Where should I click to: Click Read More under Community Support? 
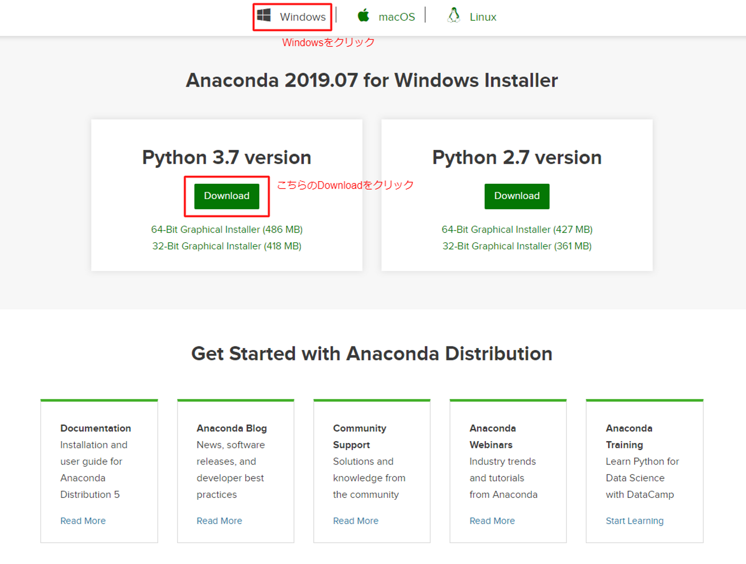pos(356,521)
